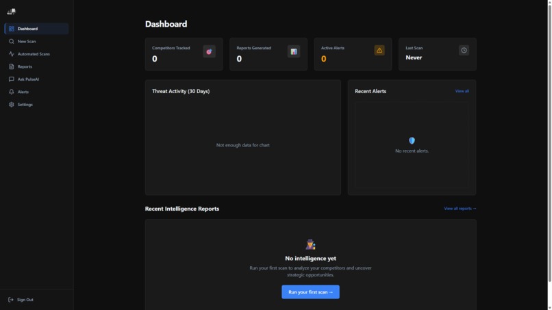Click the No intelligence yet heading
The height and width of the screenshot is (310, 552).
[x=310, y=258]
